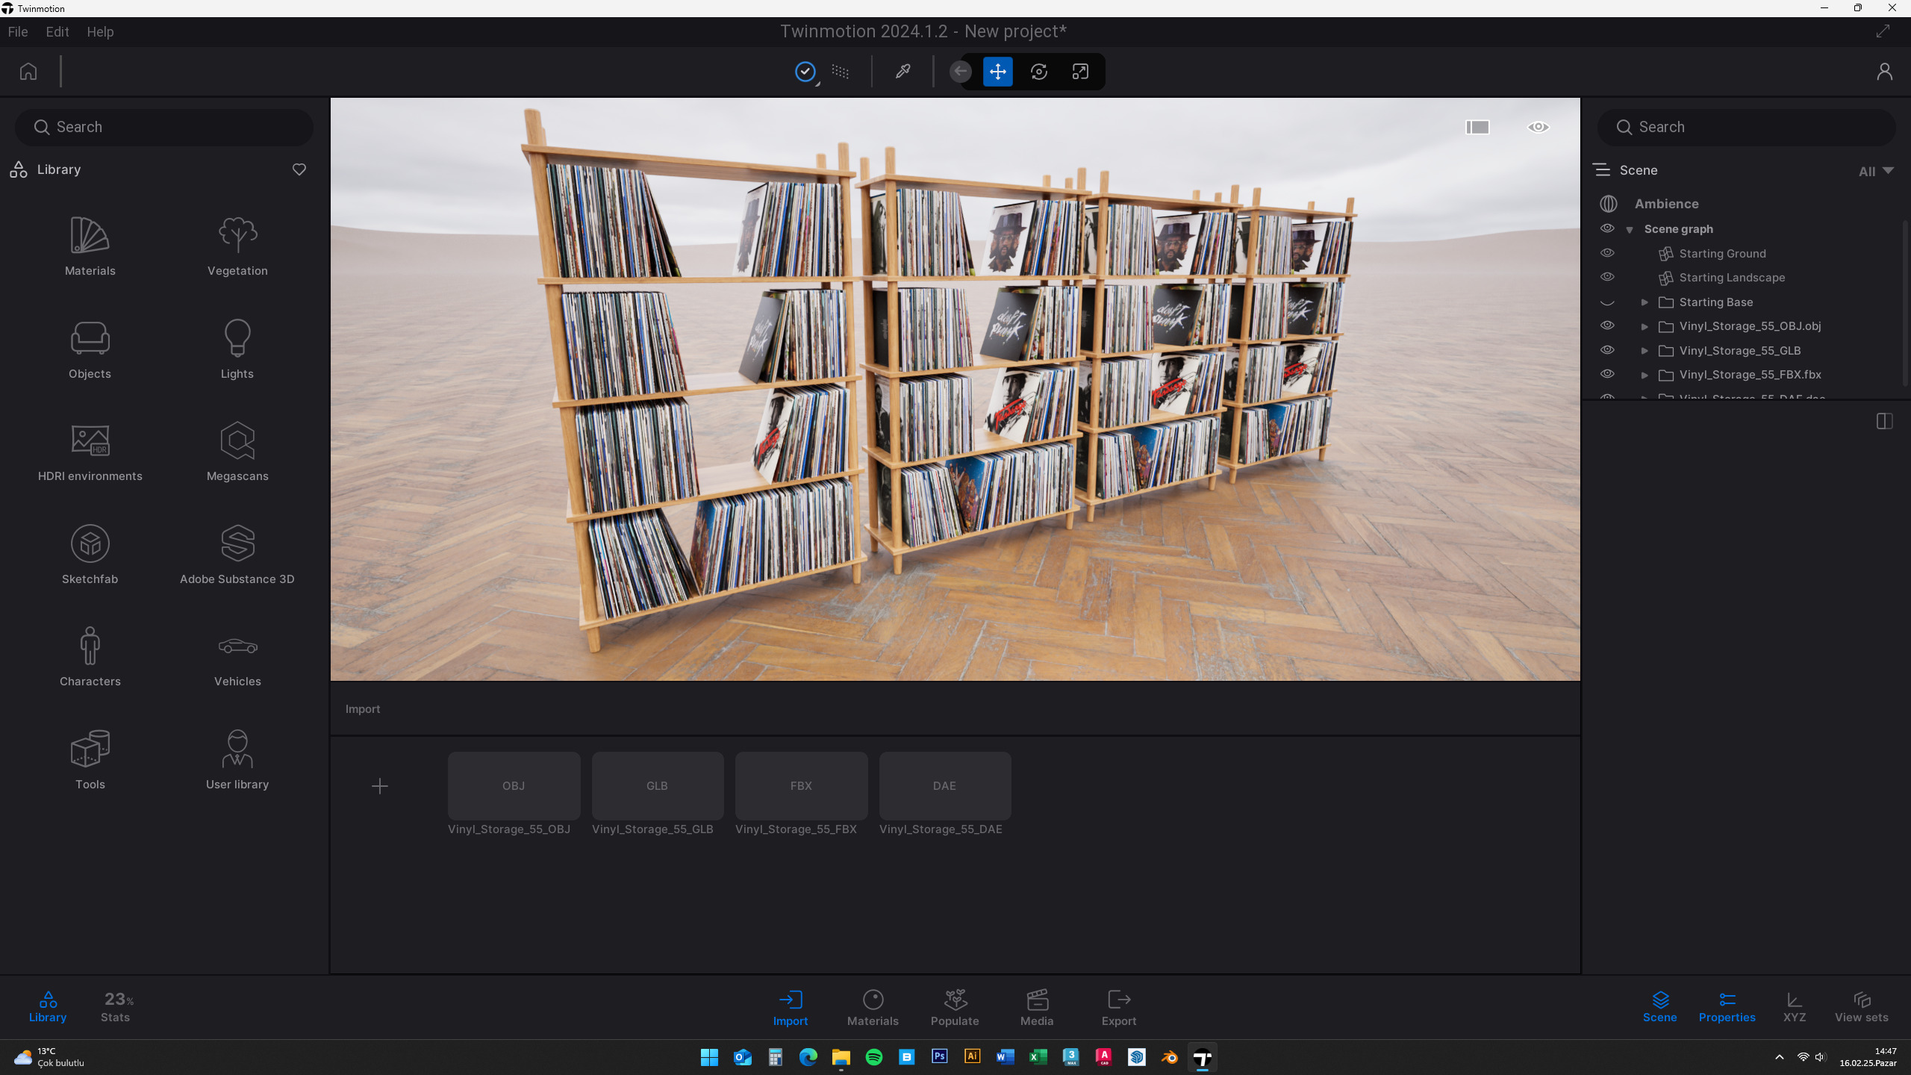Open the user account icon
The width and height of the screenshot is (1911, 1075).
click(1884, 72)
